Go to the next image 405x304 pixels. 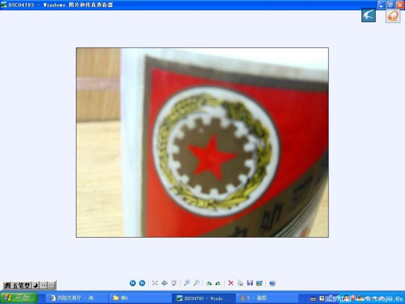(x=142, y=283)
